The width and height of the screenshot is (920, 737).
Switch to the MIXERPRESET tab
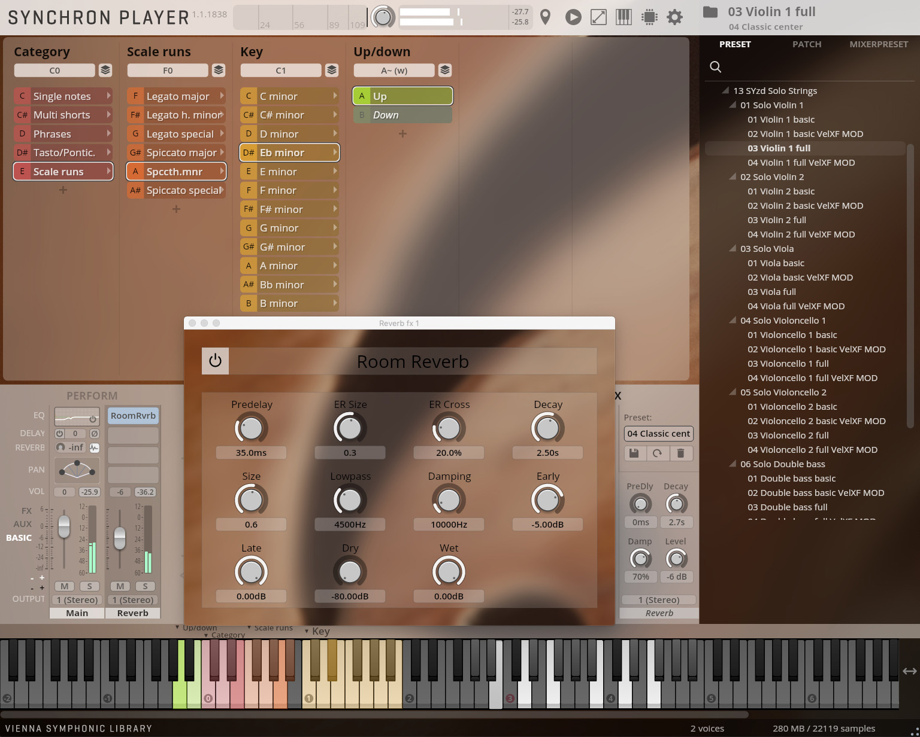878,44
